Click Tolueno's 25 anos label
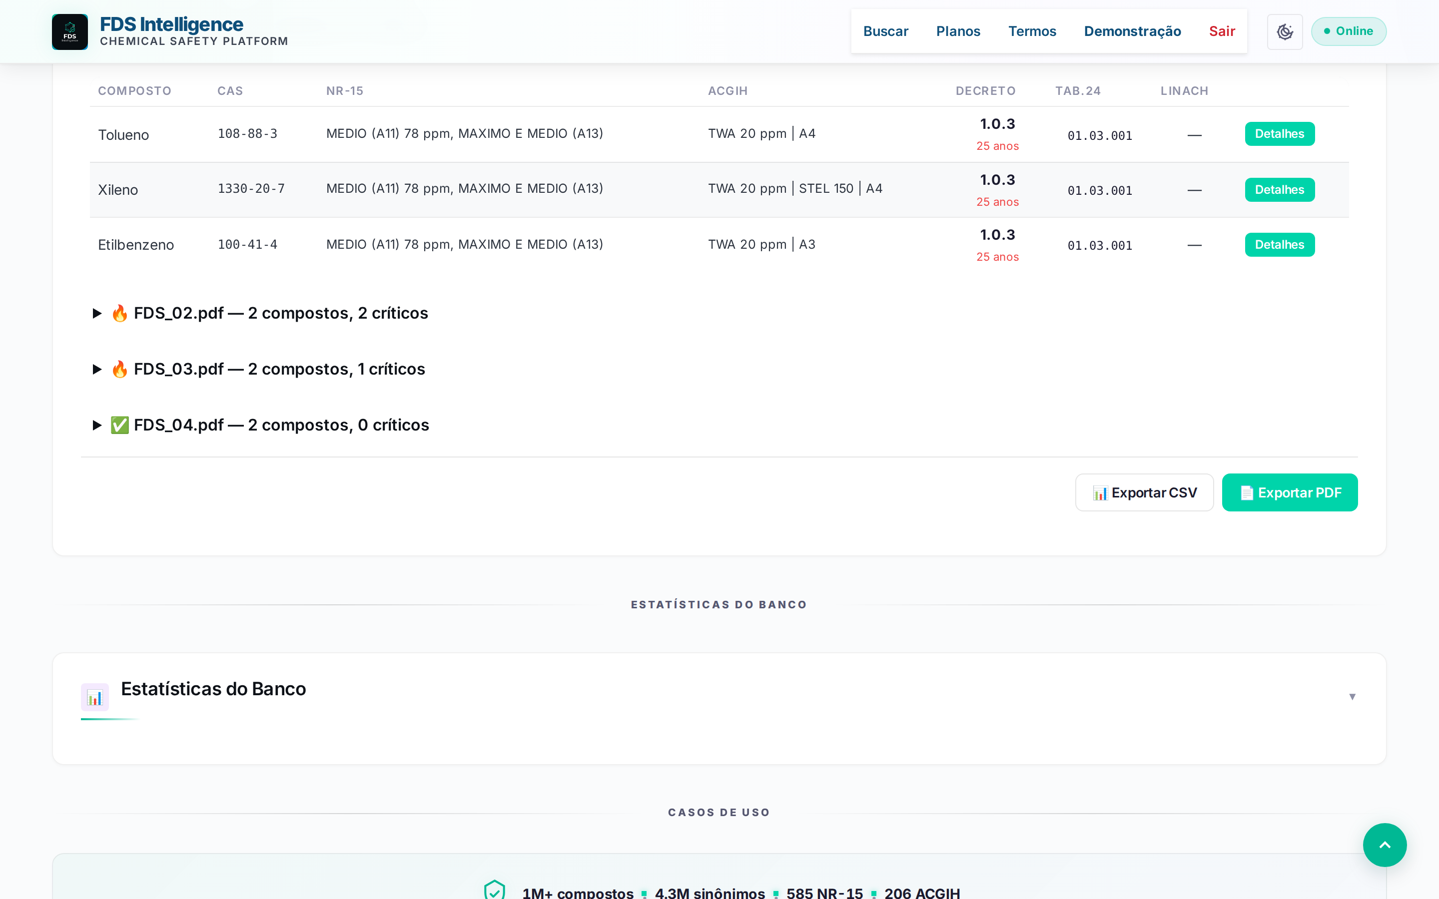1439x899 pixels. (x=997, y=146)
